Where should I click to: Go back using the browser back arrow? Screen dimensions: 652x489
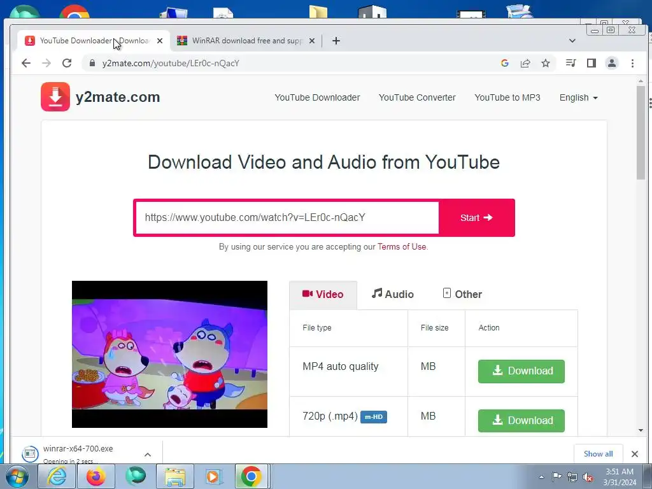tap(26, 63)
